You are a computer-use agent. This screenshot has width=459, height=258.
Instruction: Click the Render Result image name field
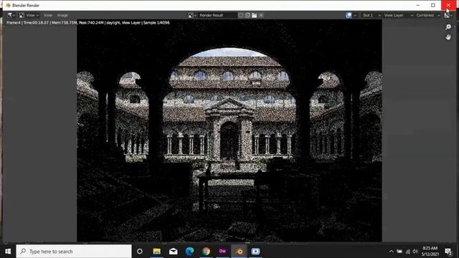click(x=217, y=15)
